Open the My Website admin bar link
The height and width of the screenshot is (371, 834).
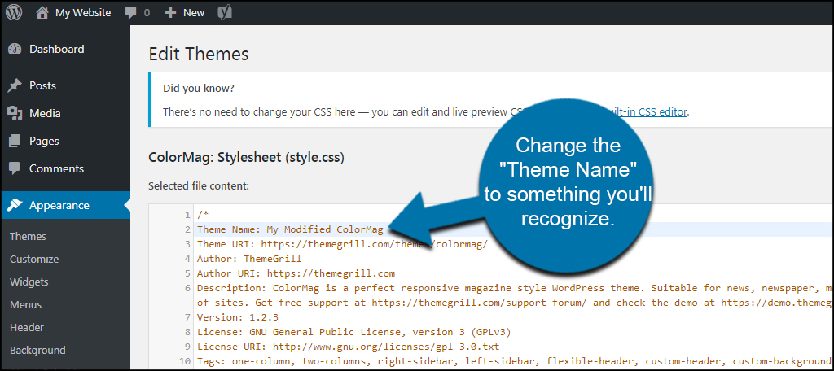pyautogui.click(x=83, y=13)
